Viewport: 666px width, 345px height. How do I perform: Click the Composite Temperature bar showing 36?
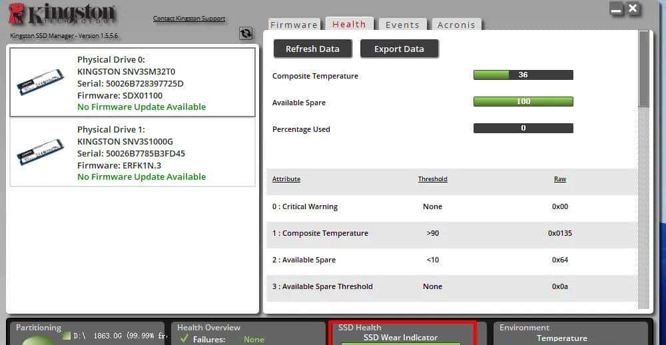pyautogui.click(x=523, y=75)
